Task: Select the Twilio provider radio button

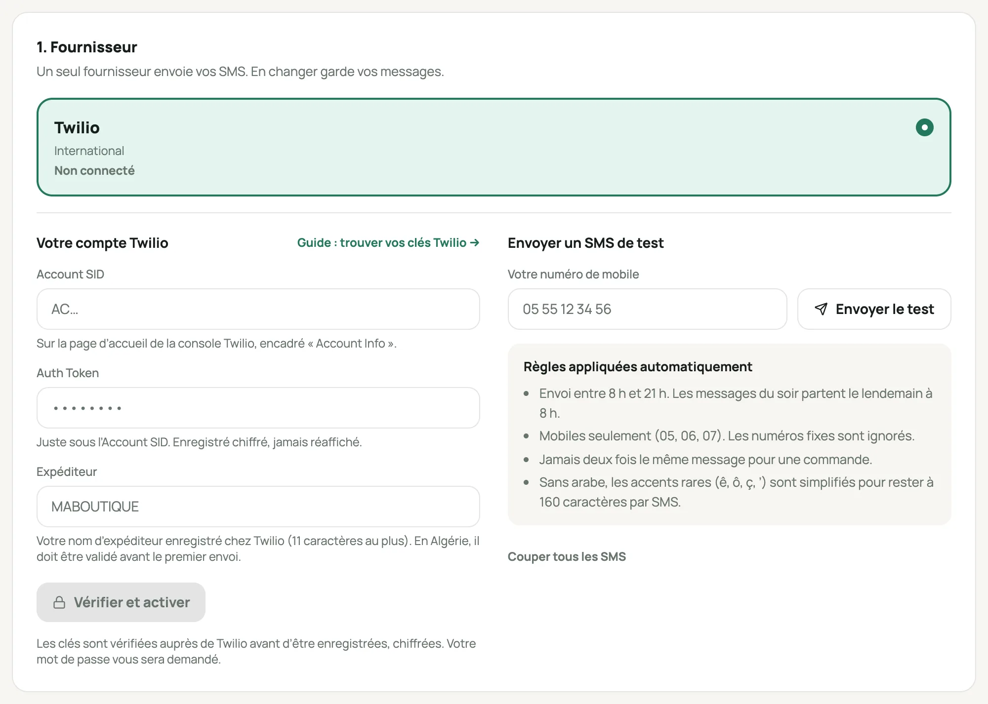Action: [924, 127]
